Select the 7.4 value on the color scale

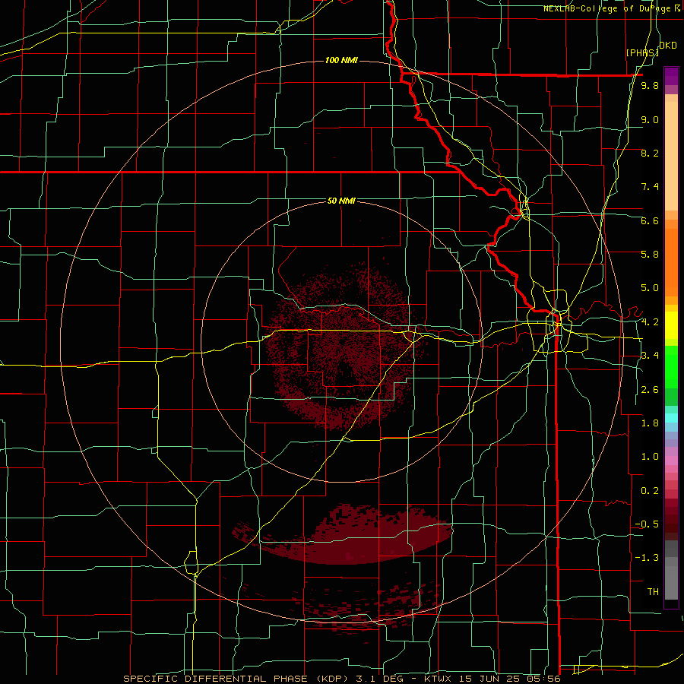point(650,187)
